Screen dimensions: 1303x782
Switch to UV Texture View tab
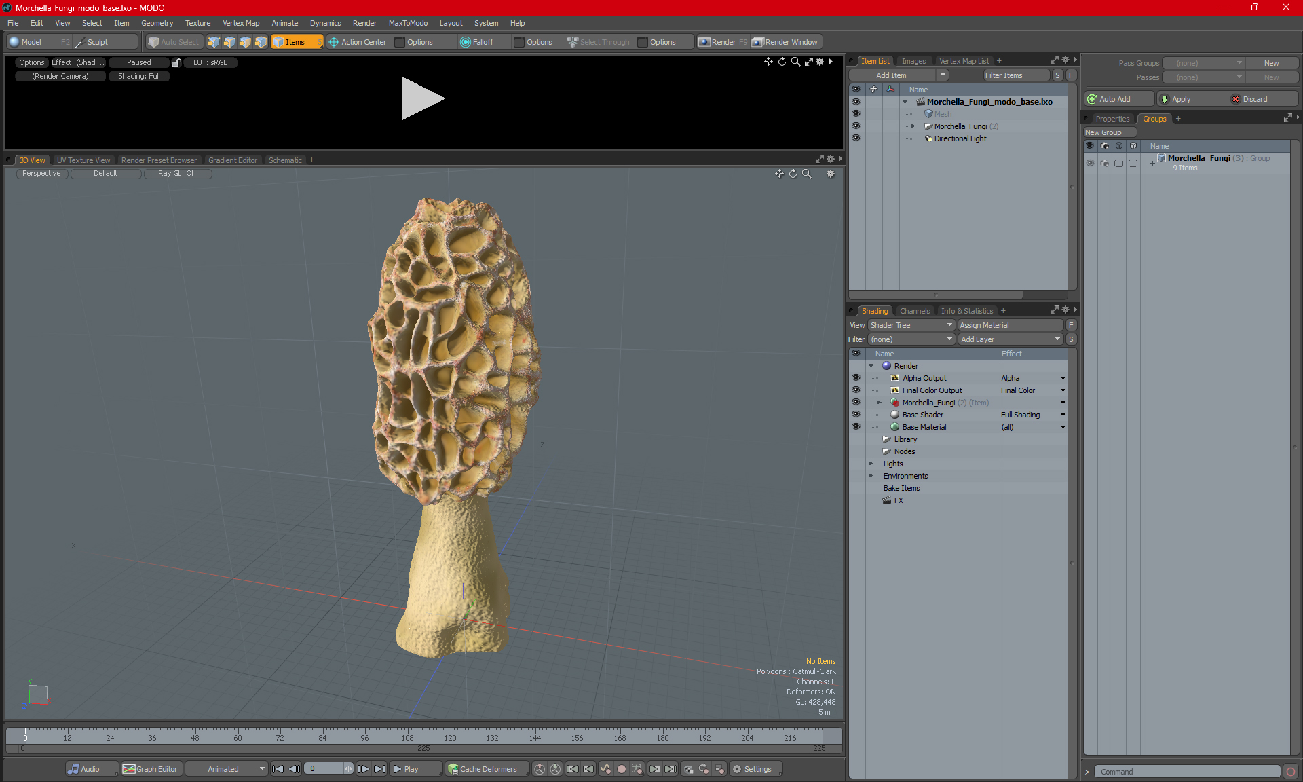pyautogui.click(x=83, y=160)
